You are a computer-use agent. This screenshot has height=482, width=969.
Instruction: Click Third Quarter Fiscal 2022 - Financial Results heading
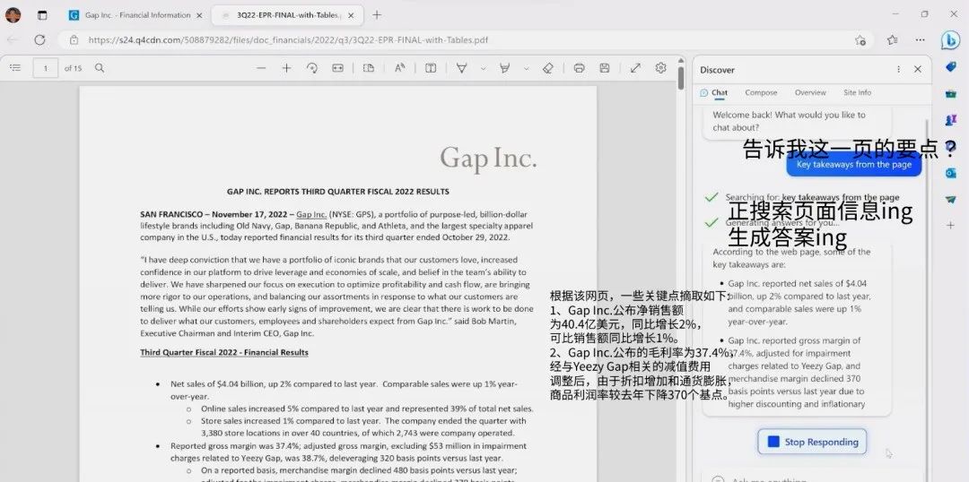223,352
